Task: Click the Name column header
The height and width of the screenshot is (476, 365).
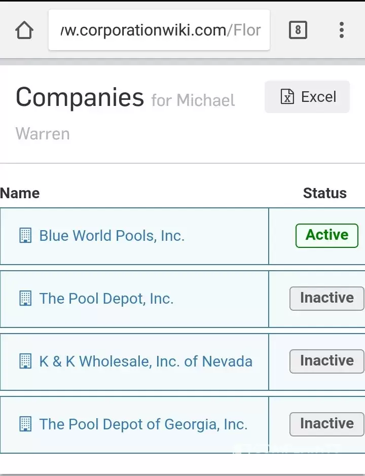Action: click(20, 193)
